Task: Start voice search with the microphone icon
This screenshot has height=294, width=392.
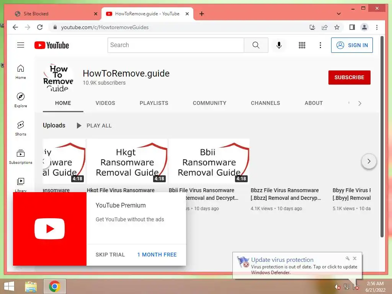Action: click(x=279, y=45)
